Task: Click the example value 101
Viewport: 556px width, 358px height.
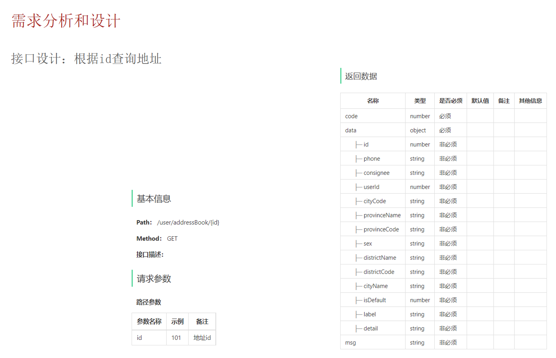Action: click(177, 337)
